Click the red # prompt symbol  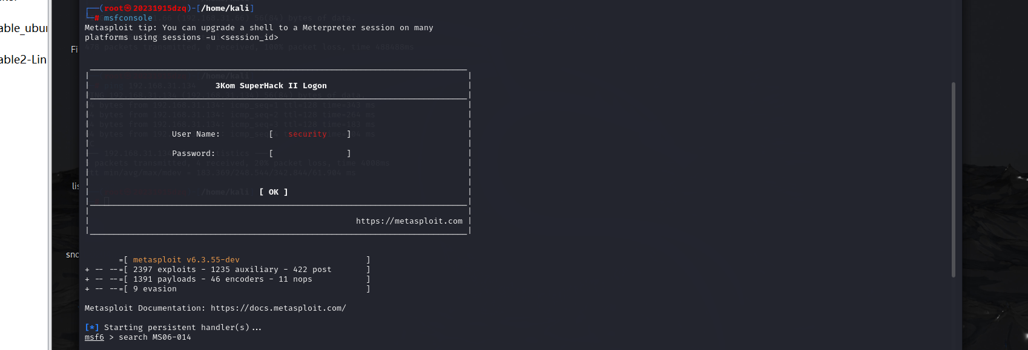pyautogui.click(x=97, y=18)
